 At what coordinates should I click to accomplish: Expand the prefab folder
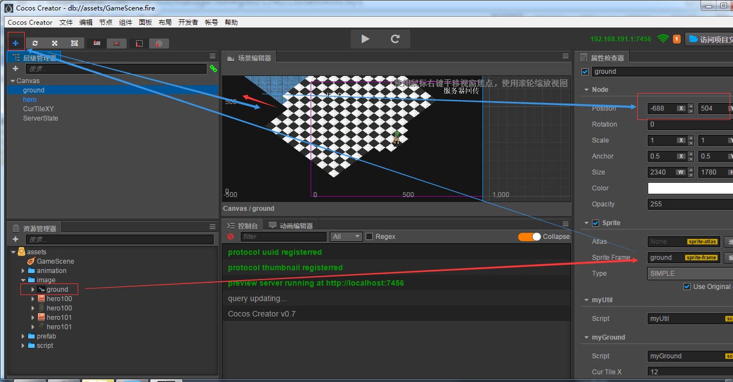coord(23,336)
